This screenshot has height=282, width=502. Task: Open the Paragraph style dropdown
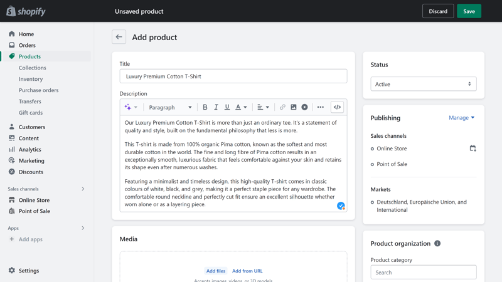coord(170,107)
